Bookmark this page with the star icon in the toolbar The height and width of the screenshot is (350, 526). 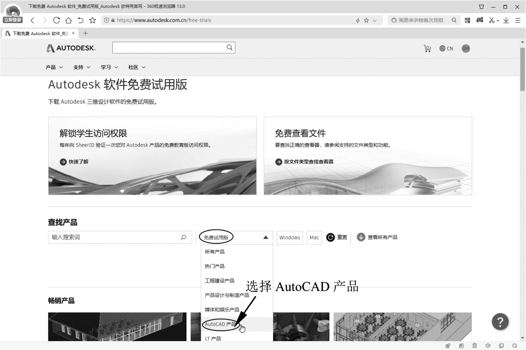click(x=92, y=20)
